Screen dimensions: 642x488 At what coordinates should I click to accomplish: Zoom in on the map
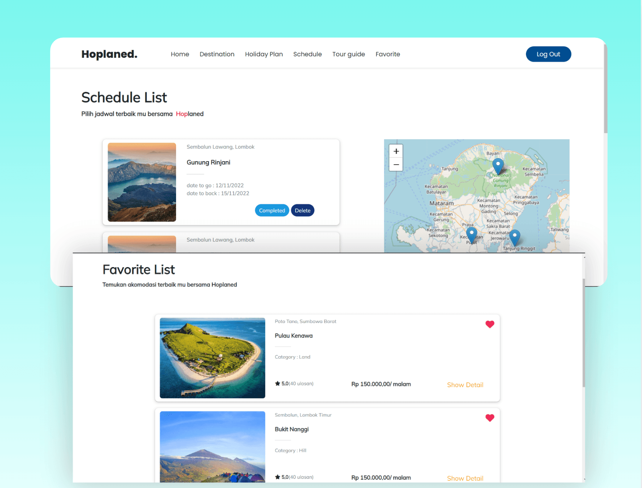[x=396, y=151]
